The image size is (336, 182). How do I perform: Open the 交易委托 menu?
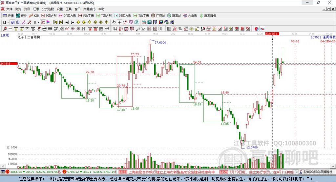tap(89, 9)
